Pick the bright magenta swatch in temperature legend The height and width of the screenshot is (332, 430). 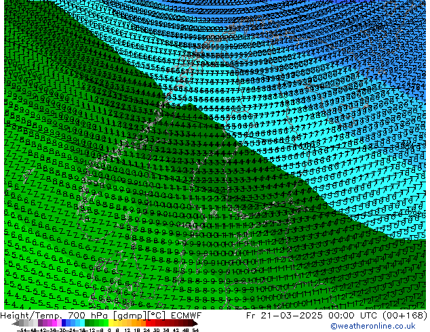(x=54, y=323)
